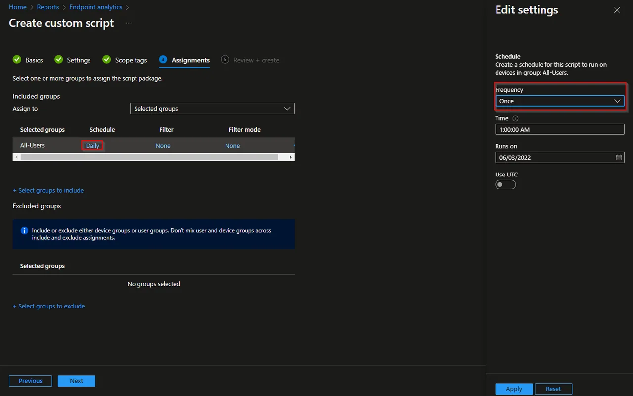Select the All-Users row in included groups
Viewport: 633px width, 396px height.
[153, 146]
